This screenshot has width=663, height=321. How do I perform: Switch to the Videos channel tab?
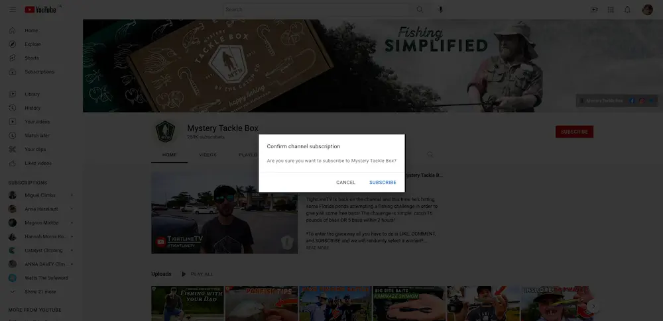click(208, 155)
